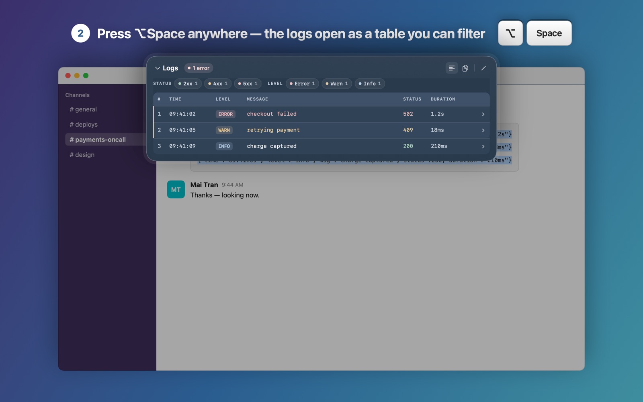Image resolution: width=643 pixels, height=402 pixels.
Task: Click the INFO level badge
Action: [224, 146]
